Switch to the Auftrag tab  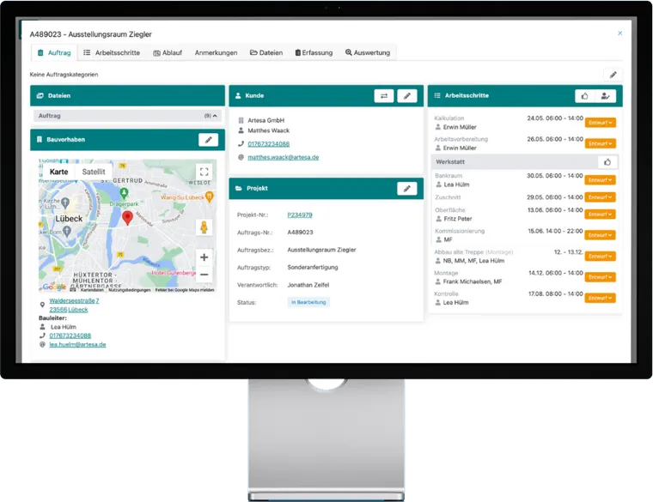point(54,53)
